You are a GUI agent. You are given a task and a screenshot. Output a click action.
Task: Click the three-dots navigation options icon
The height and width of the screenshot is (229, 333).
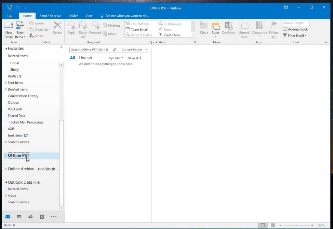point(54,217)
